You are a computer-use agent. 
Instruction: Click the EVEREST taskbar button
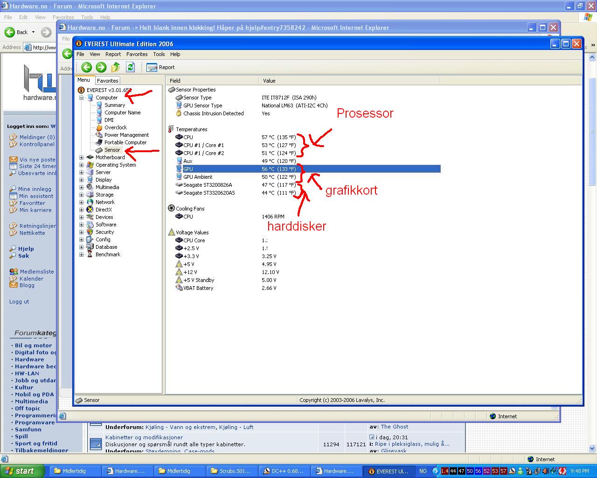389,471
